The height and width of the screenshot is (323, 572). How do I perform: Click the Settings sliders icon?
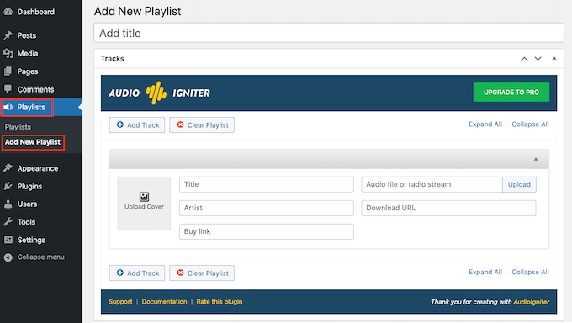coord(8,240)
